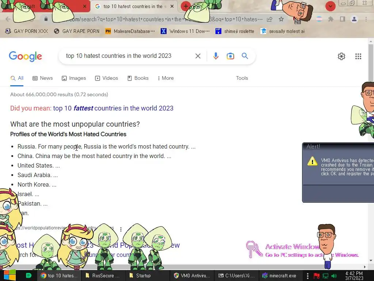Open the MalwareDatabase bookmark
The height and width of the screenshot is (281, 374).
(130, 31)
